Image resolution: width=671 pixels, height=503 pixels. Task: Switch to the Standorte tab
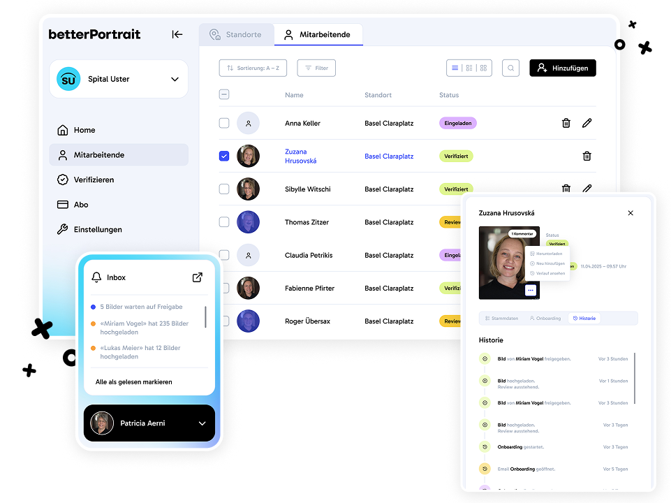(x=237, y=34)
